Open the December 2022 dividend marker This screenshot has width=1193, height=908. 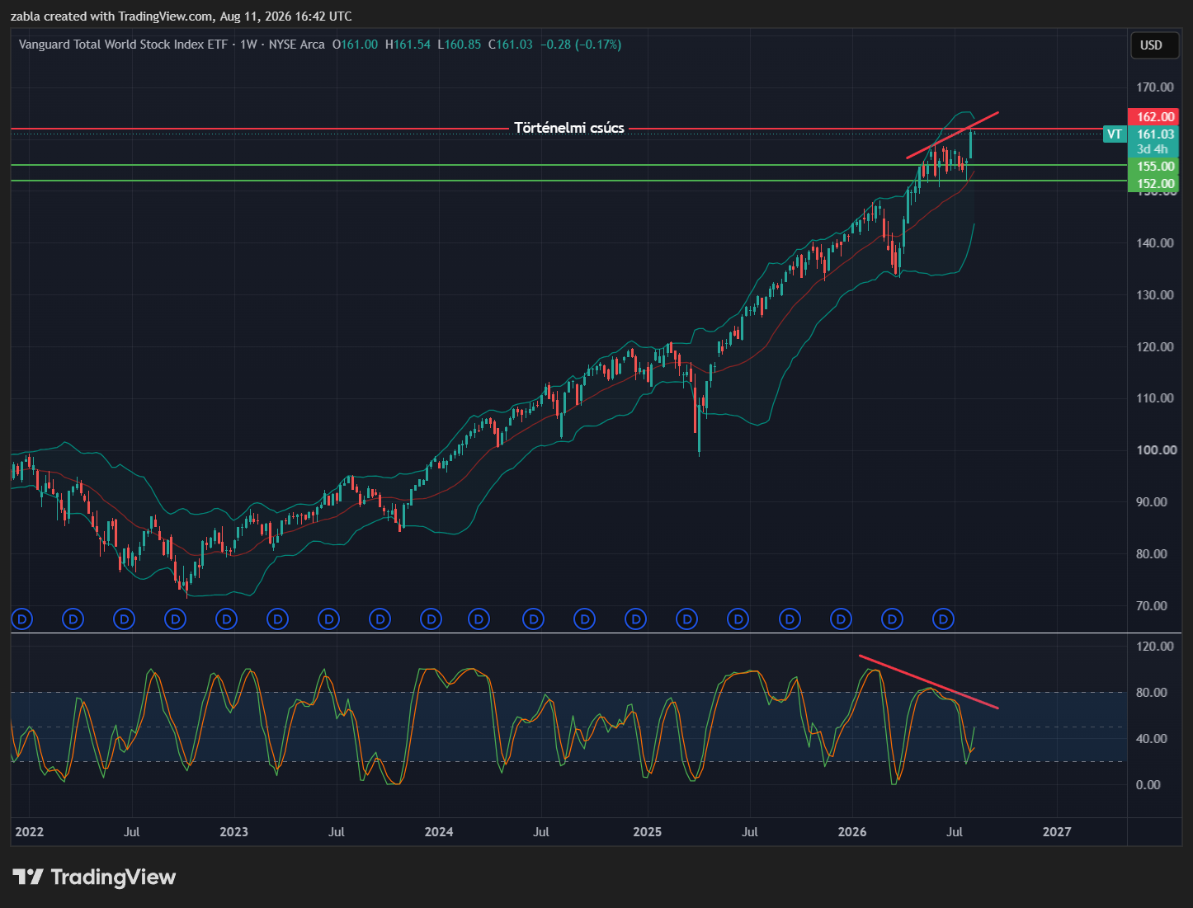click(226, 619)
